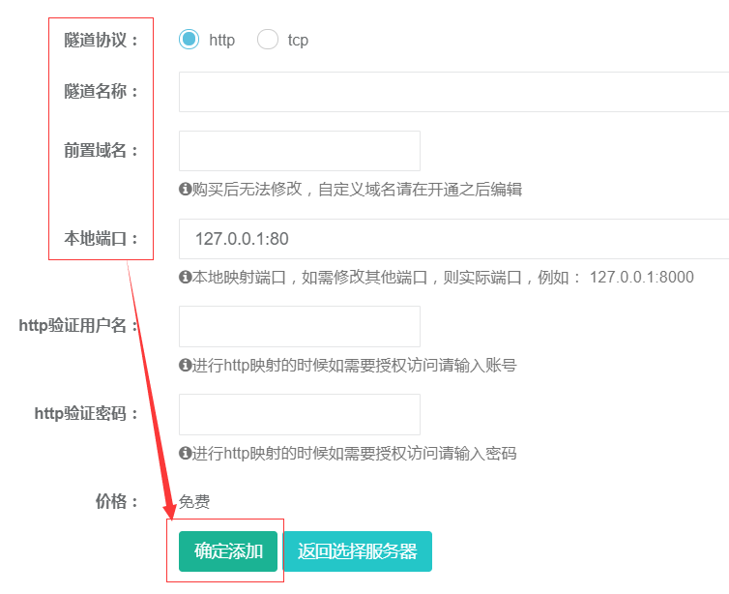Click info icon beside 请输入密码 hint
Viewport: 729px width, 594px height.
coord(186,453)
